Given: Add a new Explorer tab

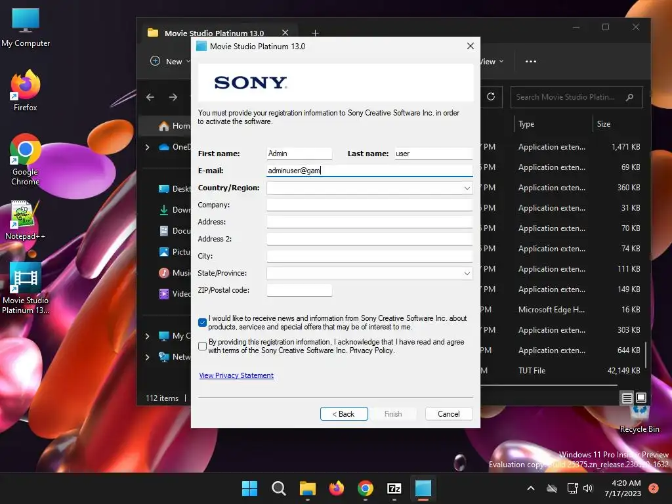Looking at the screenshot, I should (x=316, y=33).
